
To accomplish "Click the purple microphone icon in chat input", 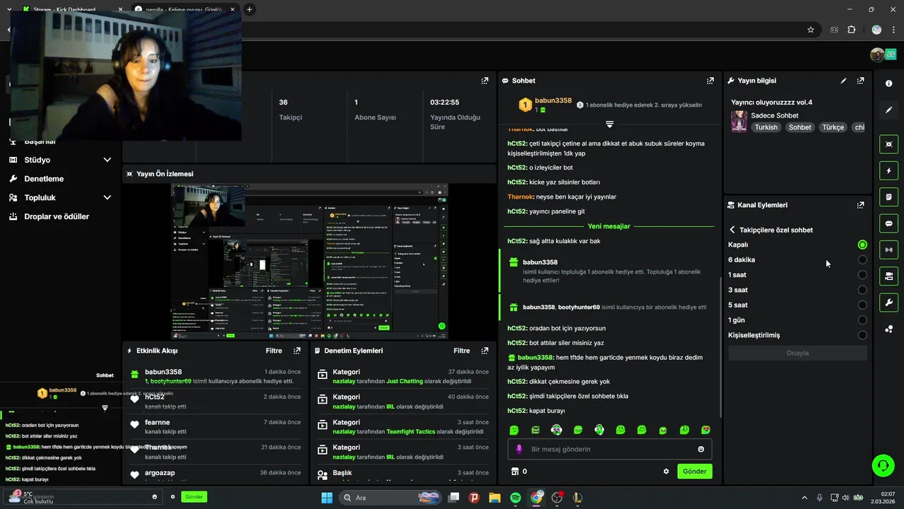I will coord(519,449).
